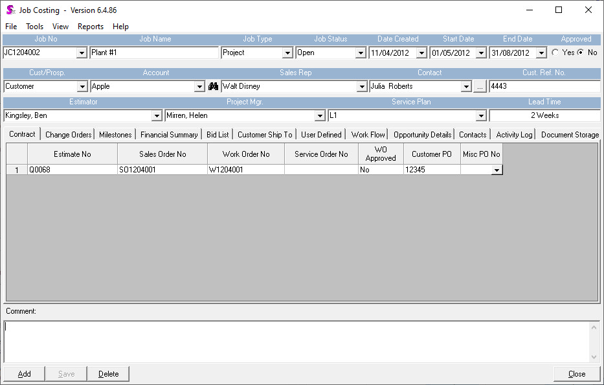Open the Start Date picker dropdown
The height and width of the screenshot is (385, 604).
tap(482, 53)
